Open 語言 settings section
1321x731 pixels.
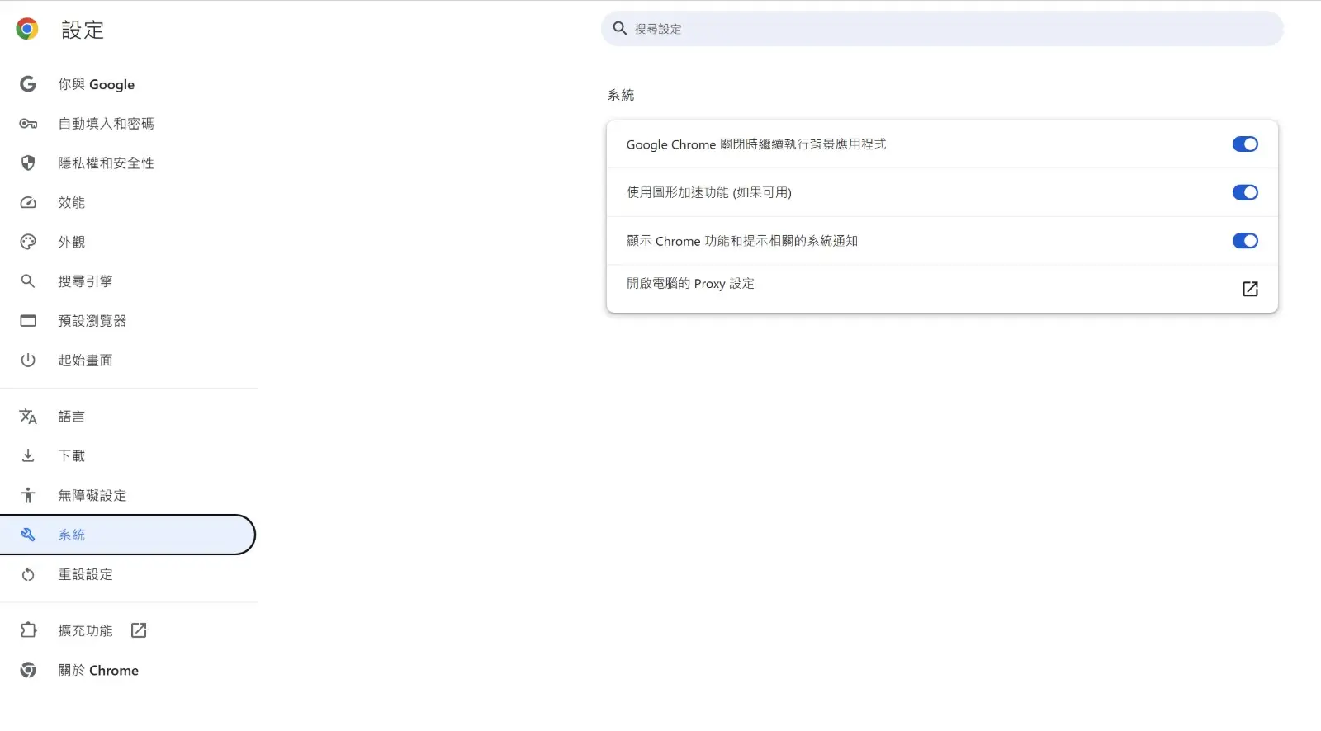point(128,417)
